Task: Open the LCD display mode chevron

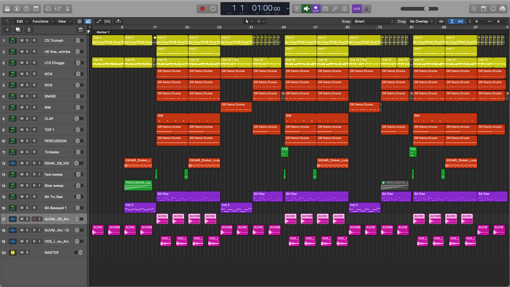Action: pyautogui.click(x=287, y=9)
